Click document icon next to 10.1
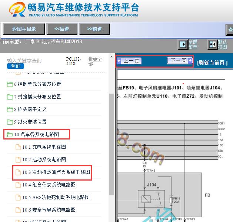Image resolution: width=233 pixels, height=222 pixels. click(x=18, y=147)
